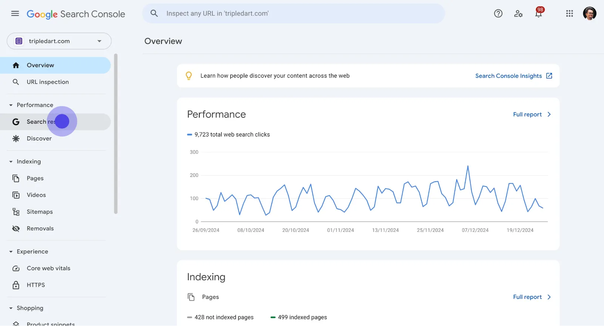Image resolution: width=604 pixels, height=326 pixels.
Task: Click the Pages icon in sidebar
Action: [x=16, y=178]
